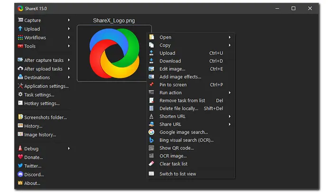Expand the Tools submenu arrow
This screenshot has width=332, height=193.
[69, 46]
